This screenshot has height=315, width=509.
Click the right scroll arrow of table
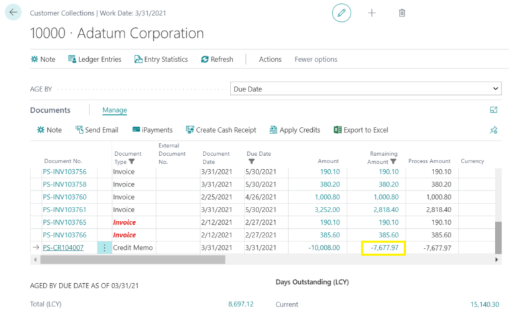496,259
